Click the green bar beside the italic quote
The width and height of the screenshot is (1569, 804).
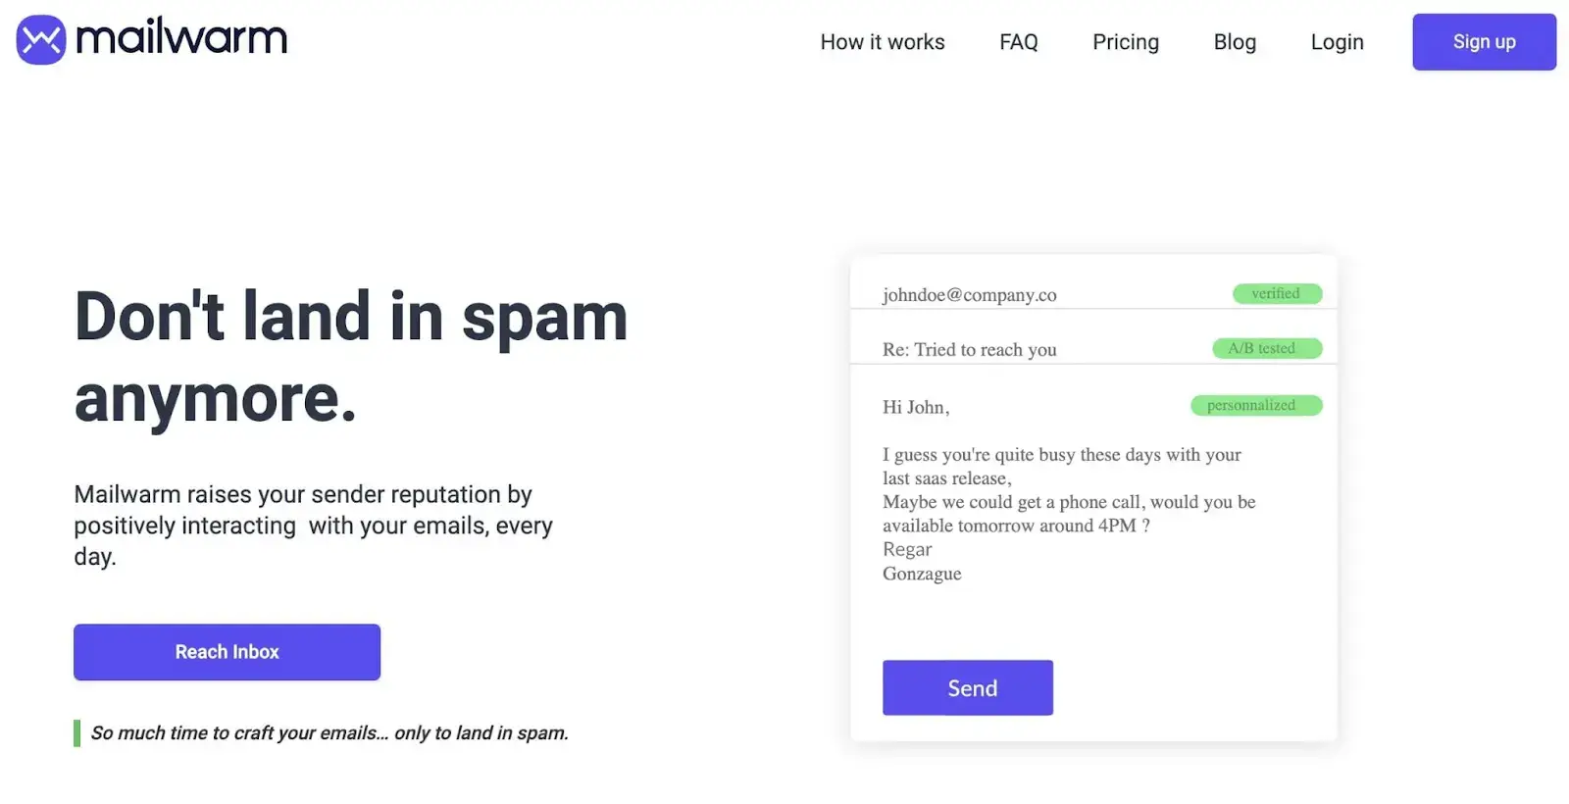point(76,733)
